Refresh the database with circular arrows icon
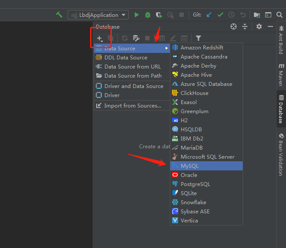The width and height of the screenshot is (286, 248). click(125, 38)
